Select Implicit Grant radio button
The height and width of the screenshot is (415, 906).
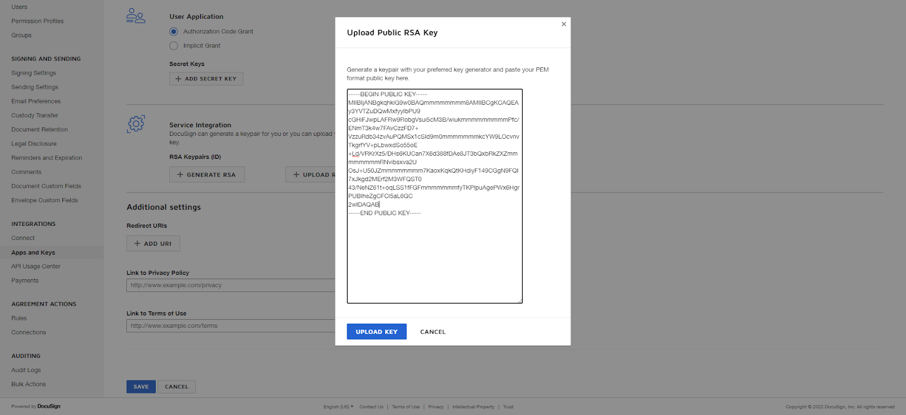coord(174,46)
